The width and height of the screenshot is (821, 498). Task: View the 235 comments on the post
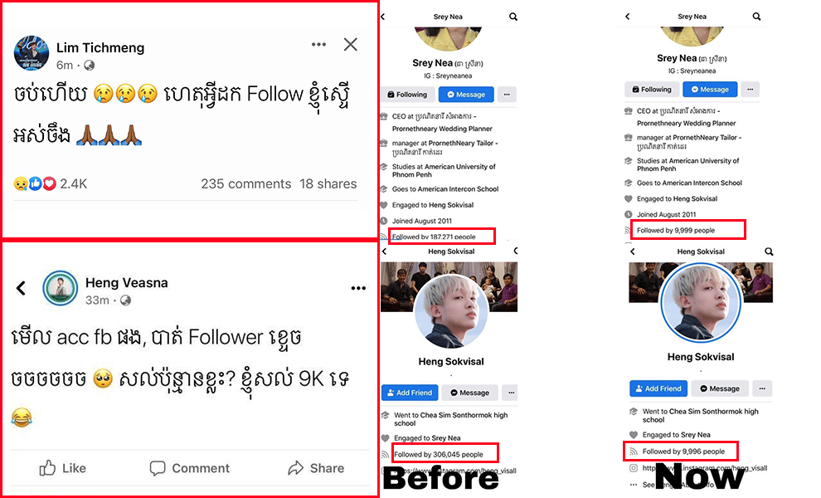[246, 184]
